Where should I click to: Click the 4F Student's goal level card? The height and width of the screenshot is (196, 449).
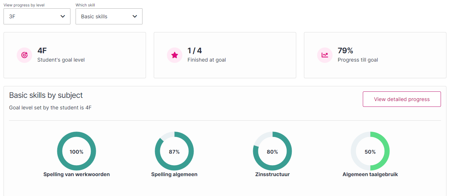click(x=75, y=55)
